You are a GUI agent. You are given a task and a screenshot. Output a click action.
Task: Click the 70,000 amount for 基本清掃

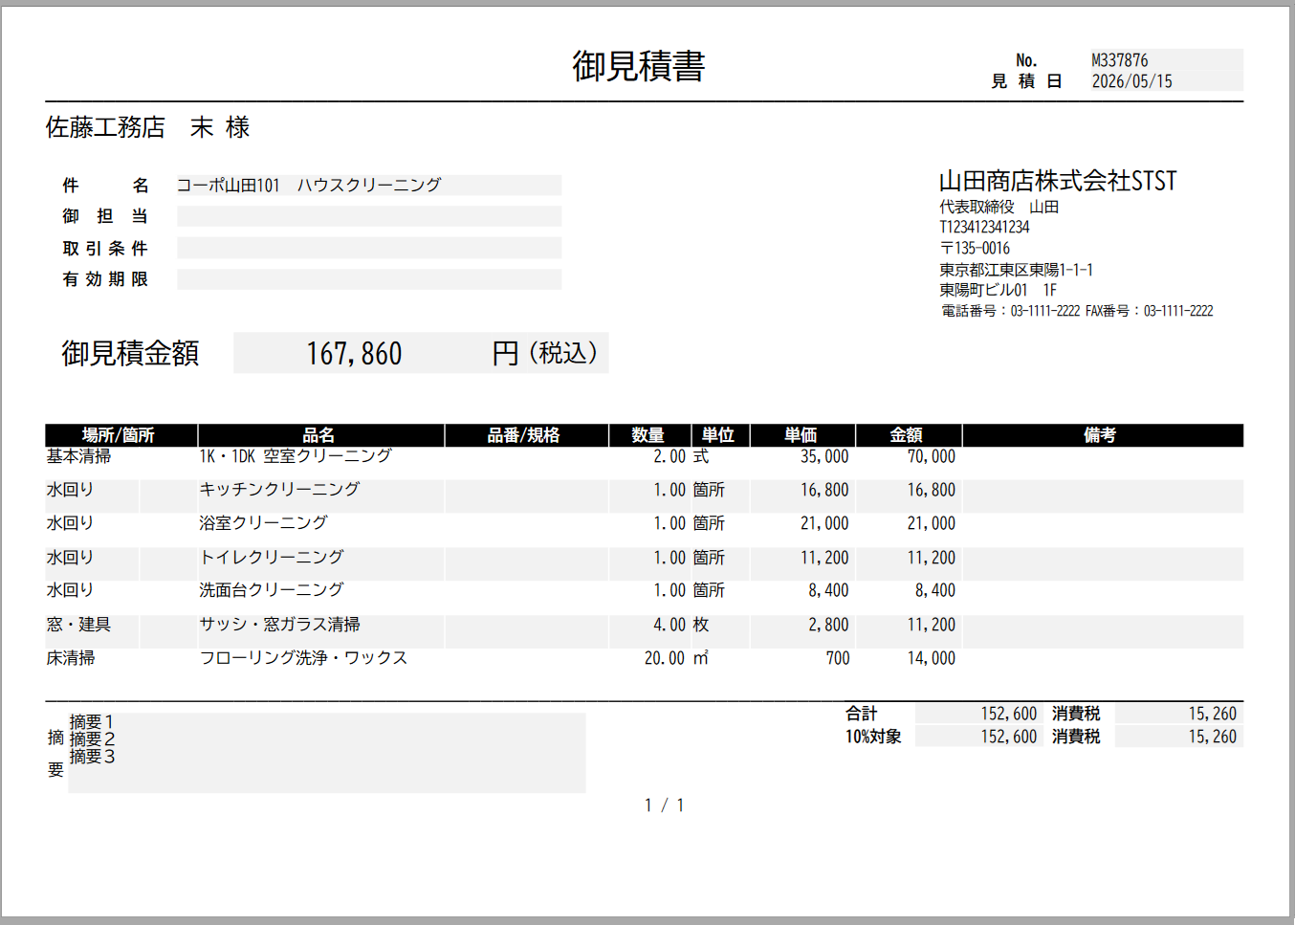click(932, 456)
